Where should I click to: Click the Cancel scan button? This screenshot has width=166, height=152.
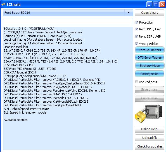pos(150,98)
